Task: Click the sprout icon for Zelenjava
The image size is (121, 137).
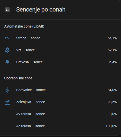Action: pyautogui.click(x=7, y=102)
